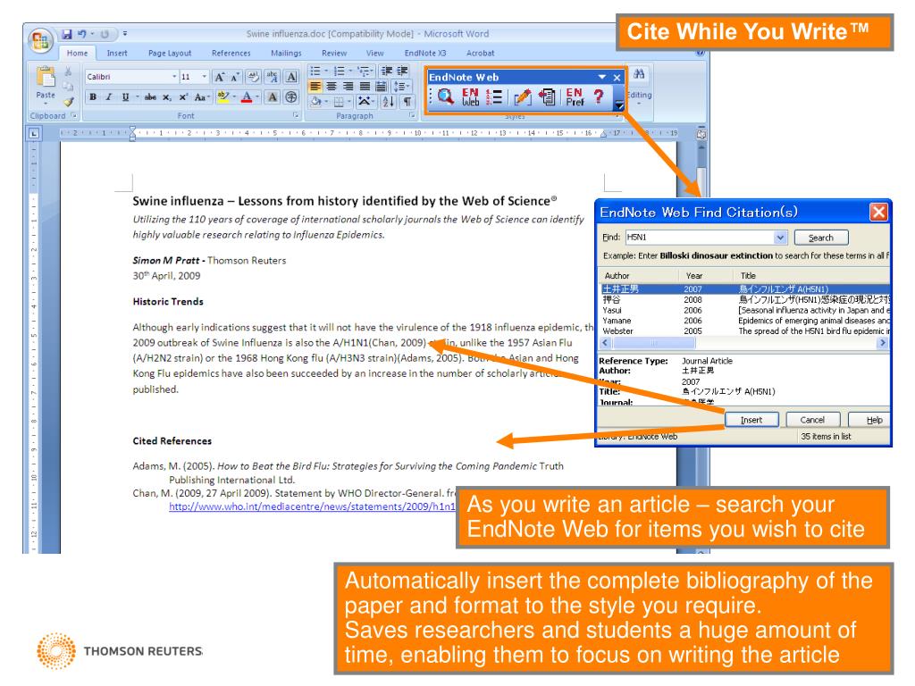
Task: Expand the Find field dropdown in dialog
Action: pyautogui.click(x=780, y=238)
